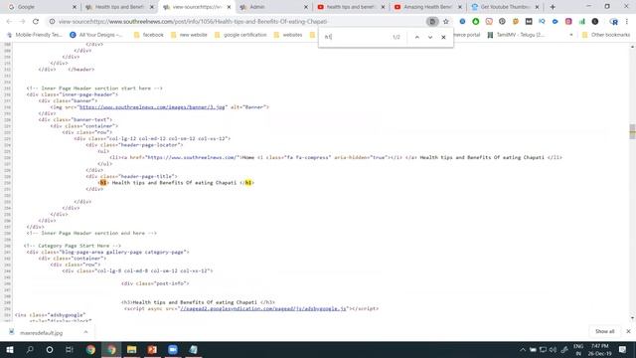This screenshot has width=636, height=358.
Task: Open the Chrome menu three dots
Action: coord(627,22)
